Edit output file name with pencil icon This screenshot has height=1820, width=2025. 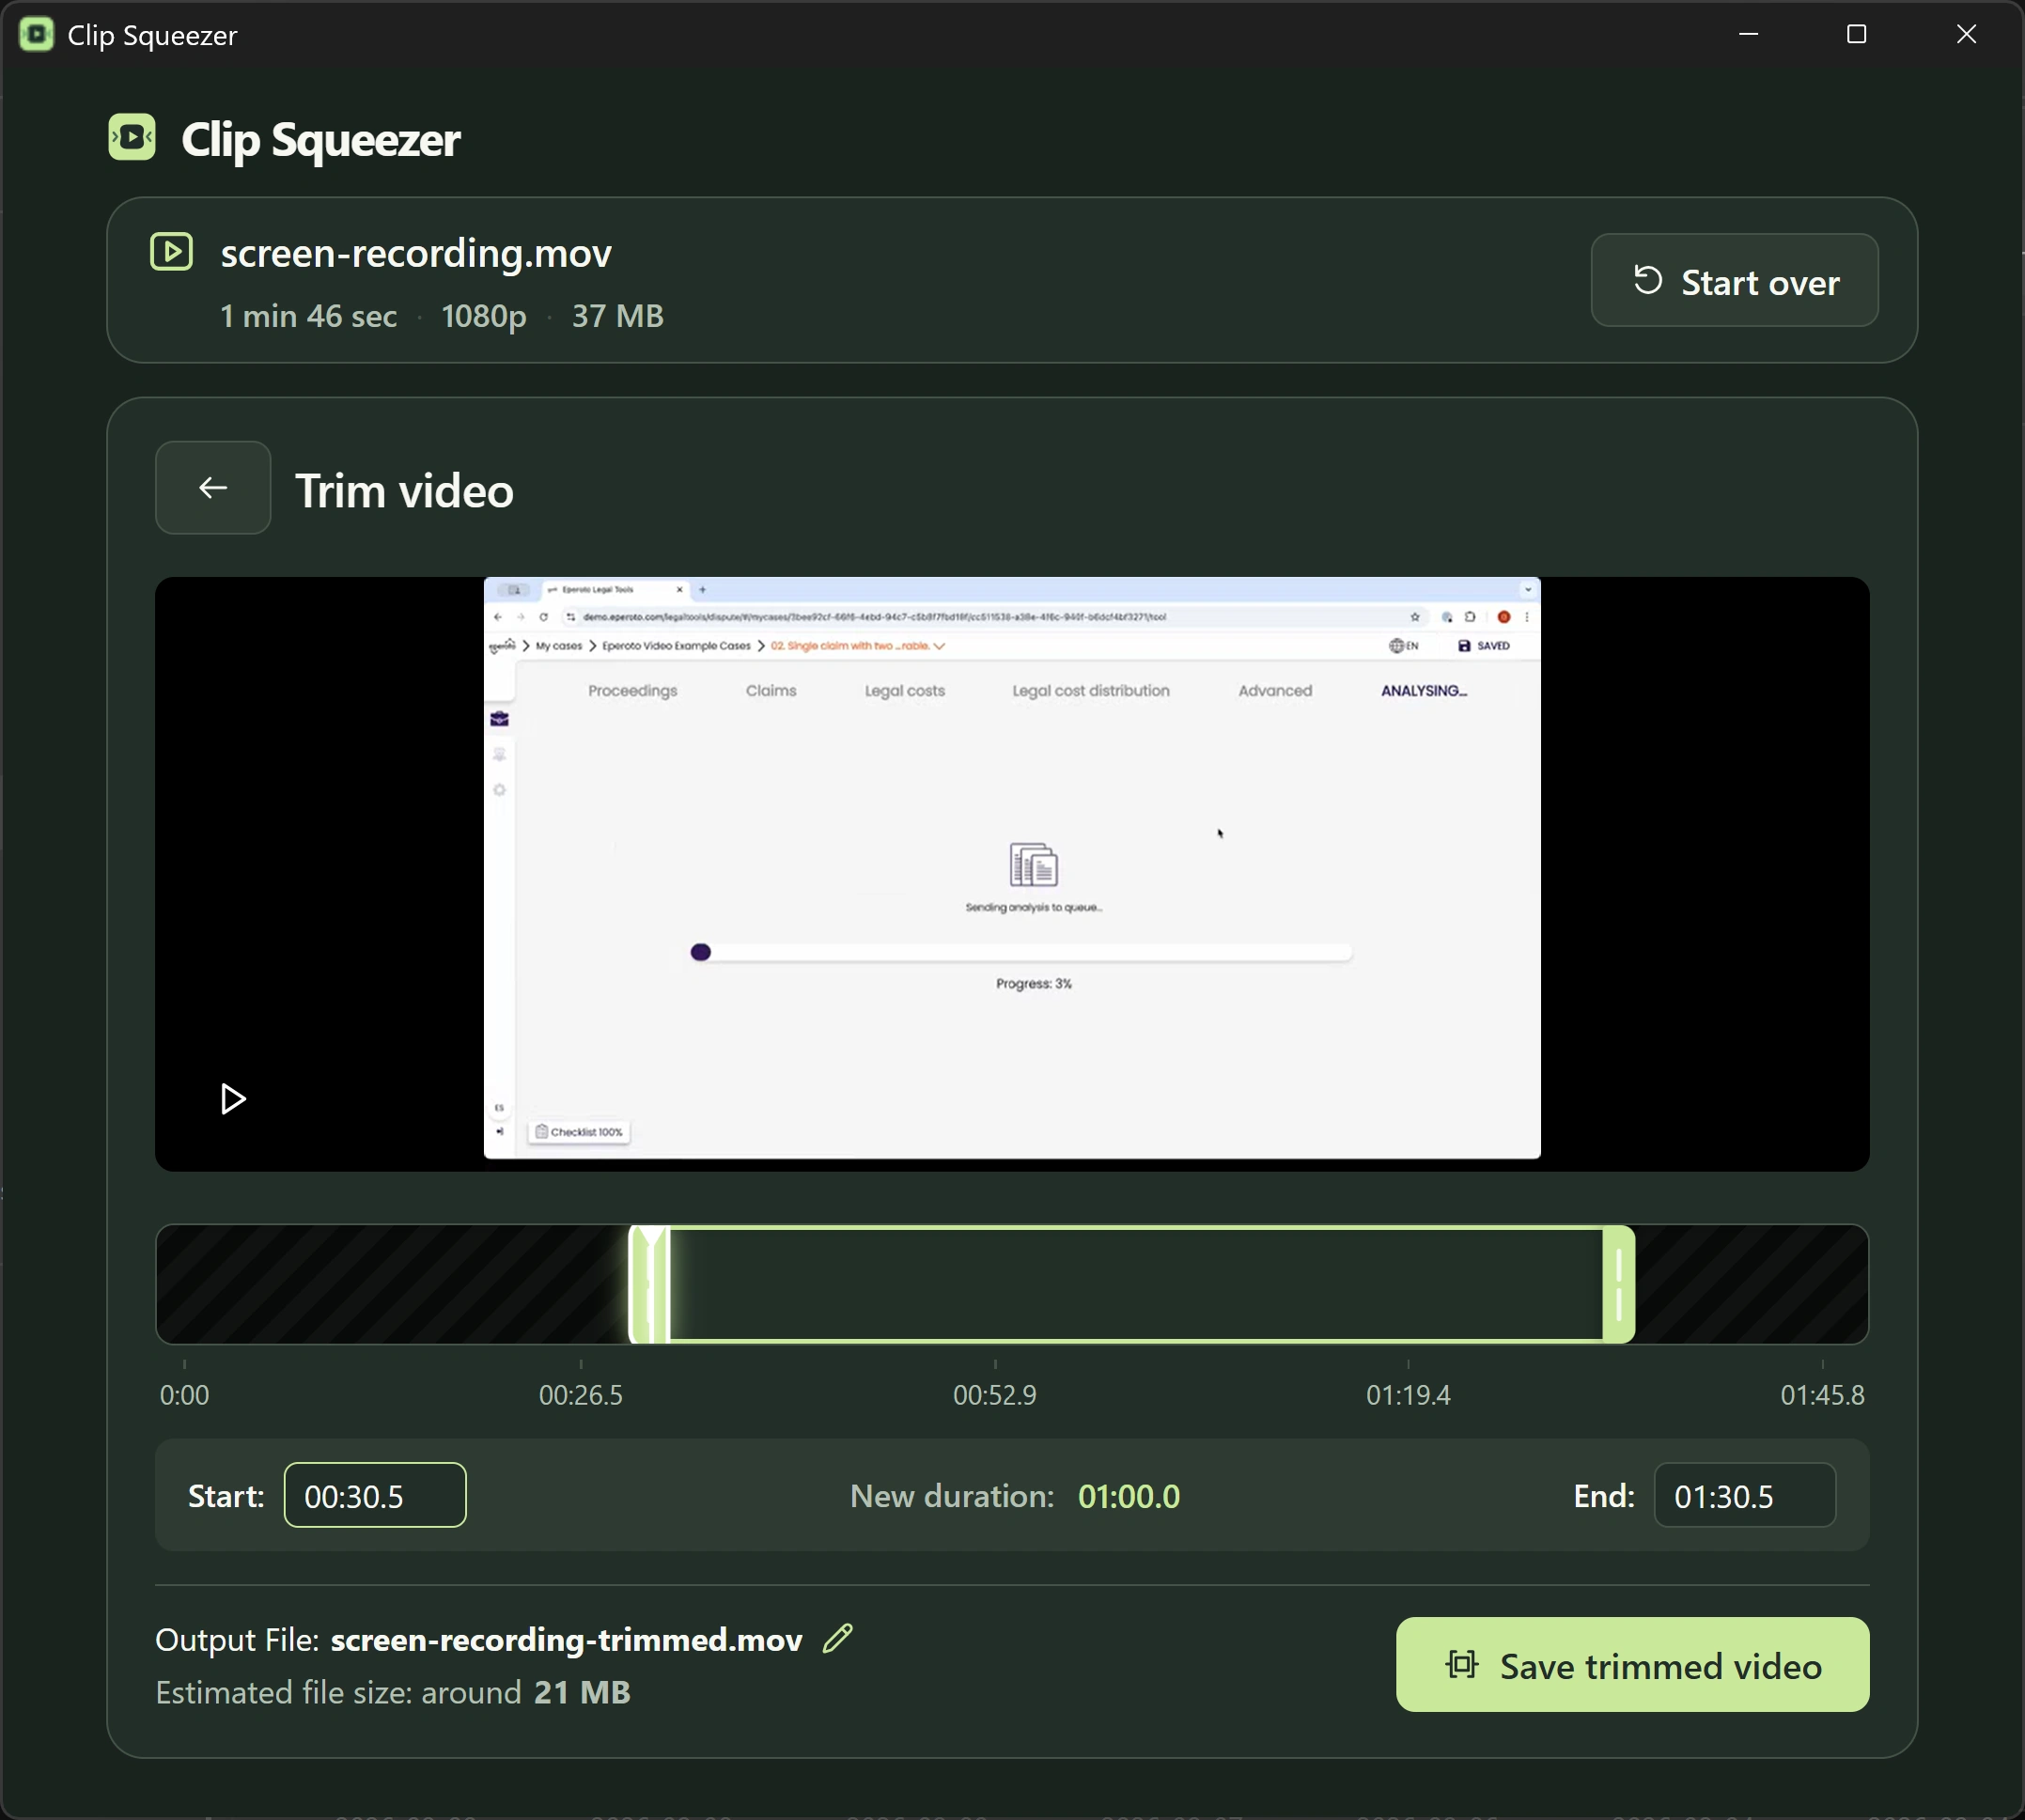pos(837,1638)
